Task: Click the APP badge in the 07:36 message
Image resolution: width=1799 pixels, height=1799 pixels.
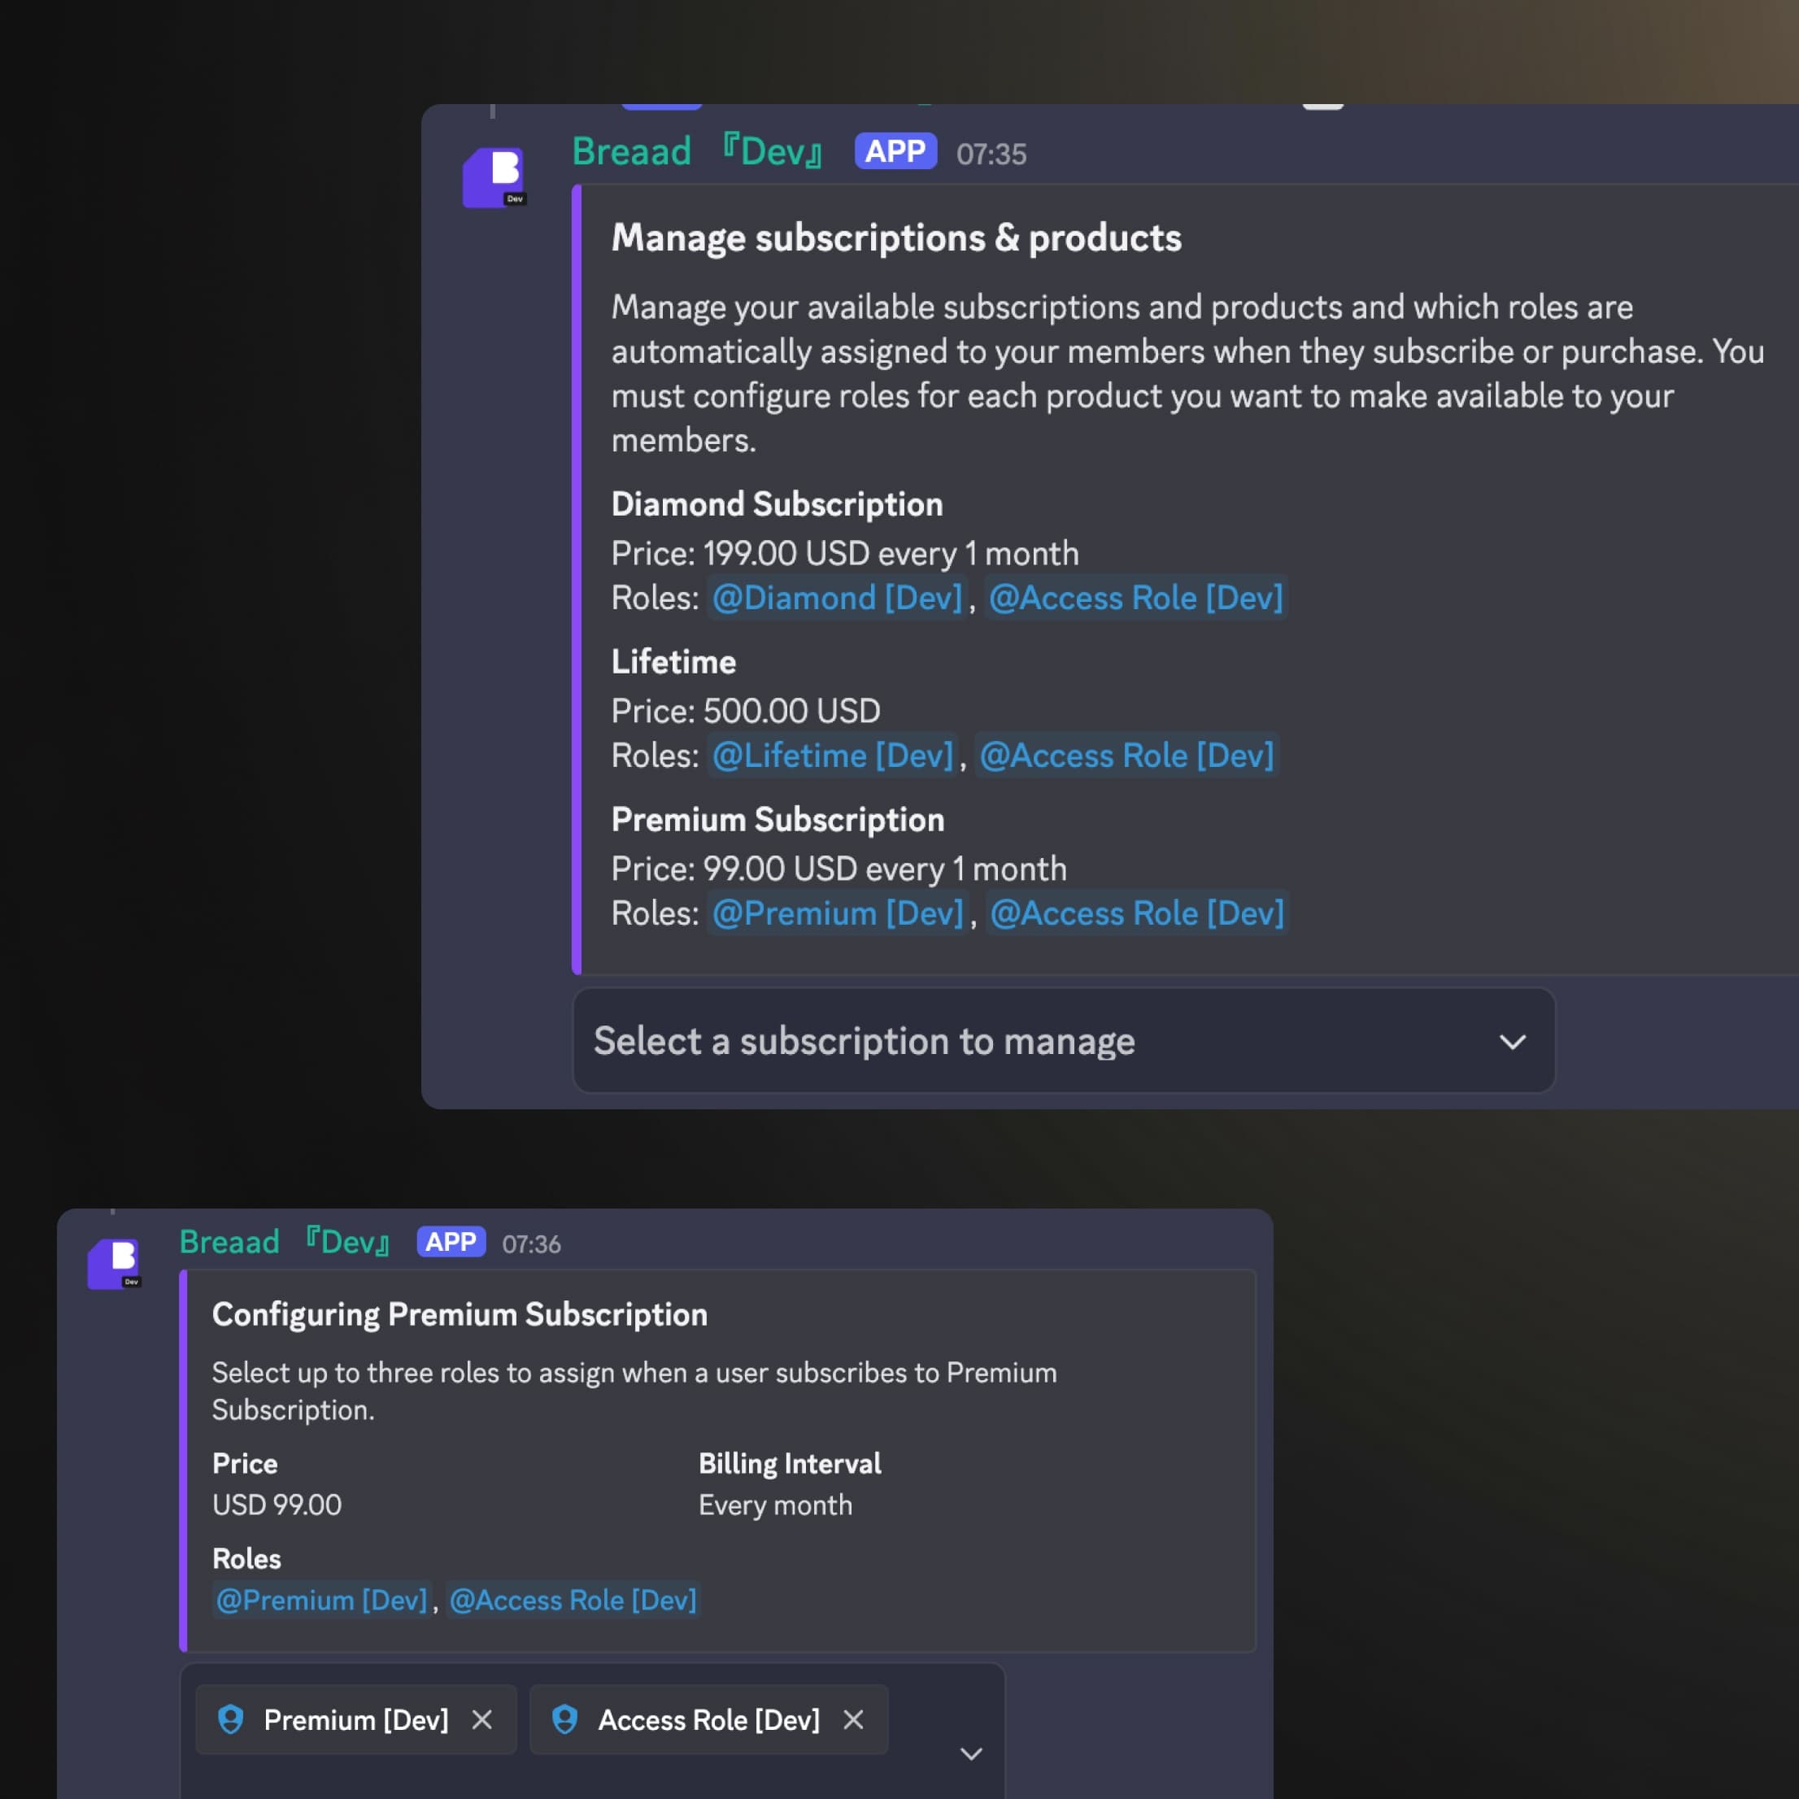Action: 451,1242
